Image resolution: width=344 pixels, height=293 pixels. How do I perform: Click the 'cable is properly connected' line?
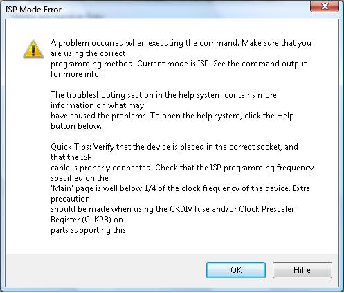click(182, 168)
